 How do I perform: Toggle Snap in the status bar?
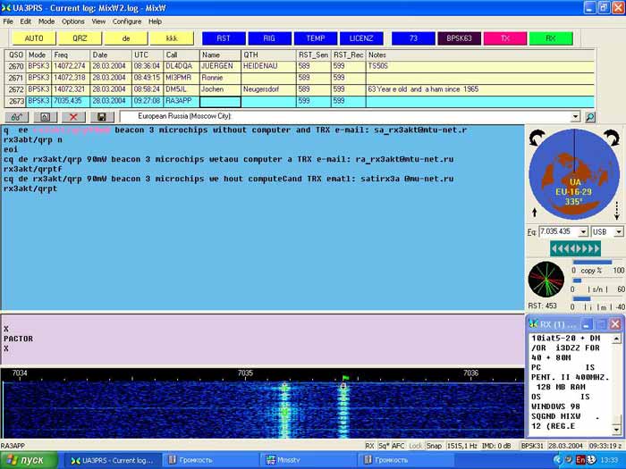point(434,445)
